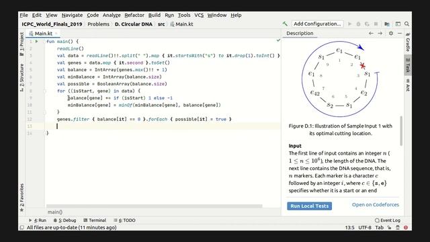Open the 4: Run tool window button

click(x=38, y=220)
